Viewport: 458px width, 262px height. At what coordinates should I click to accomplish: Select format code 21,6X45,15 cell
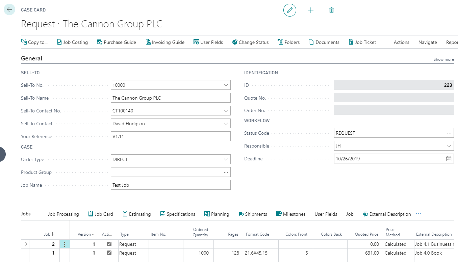click(261, 253)
